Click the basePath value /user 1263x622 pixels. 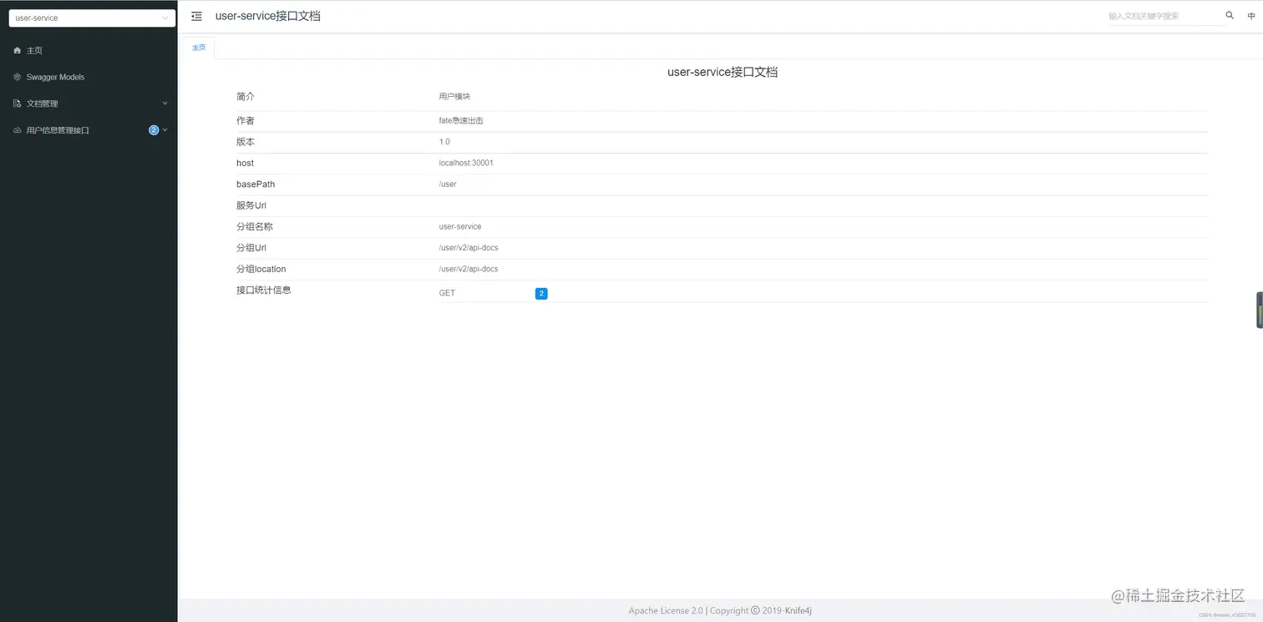(x=448, y=185)
